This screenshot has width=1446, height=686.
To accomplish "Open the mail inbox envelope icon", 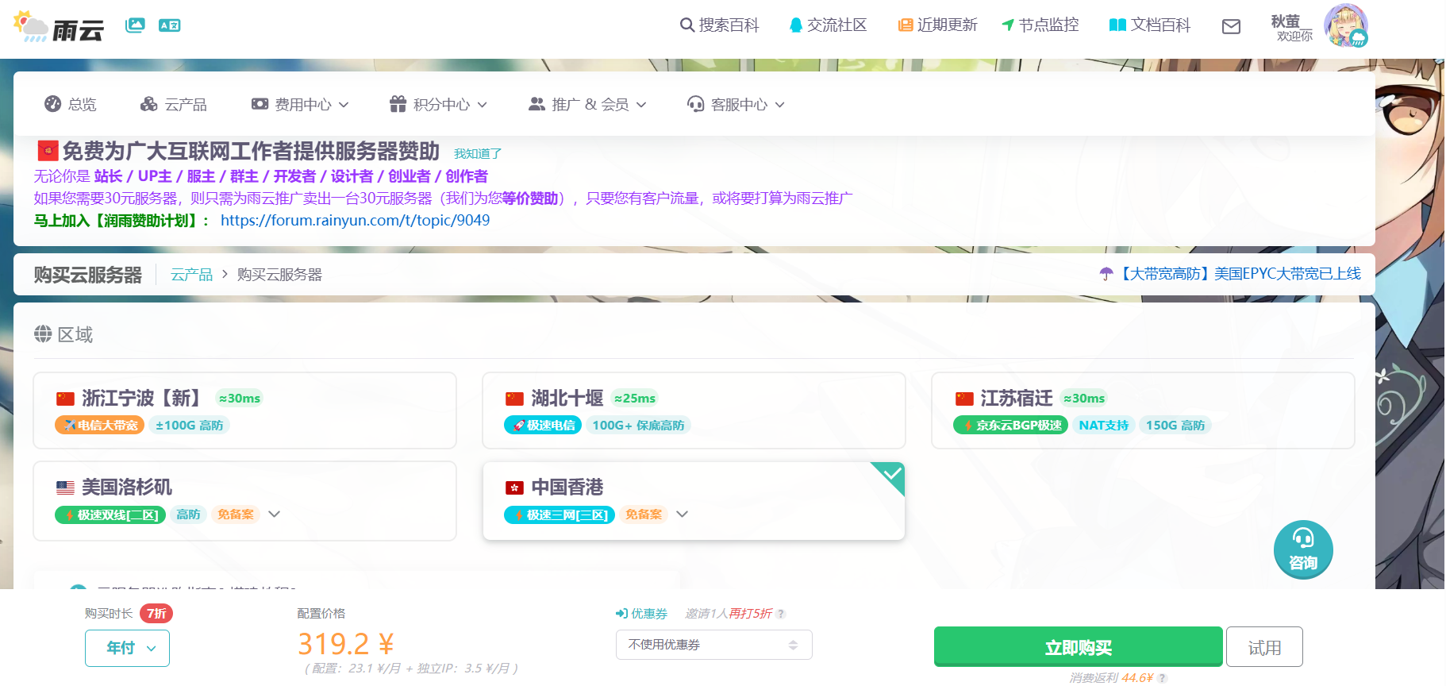I will [1231, 27].
